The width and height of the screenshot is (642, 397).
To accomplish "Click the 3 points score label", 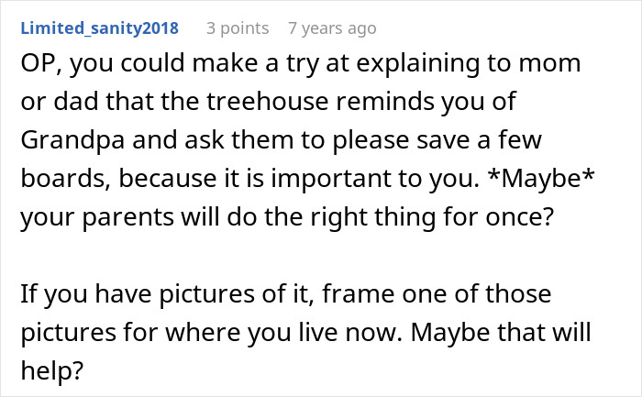I will (238, 28).
